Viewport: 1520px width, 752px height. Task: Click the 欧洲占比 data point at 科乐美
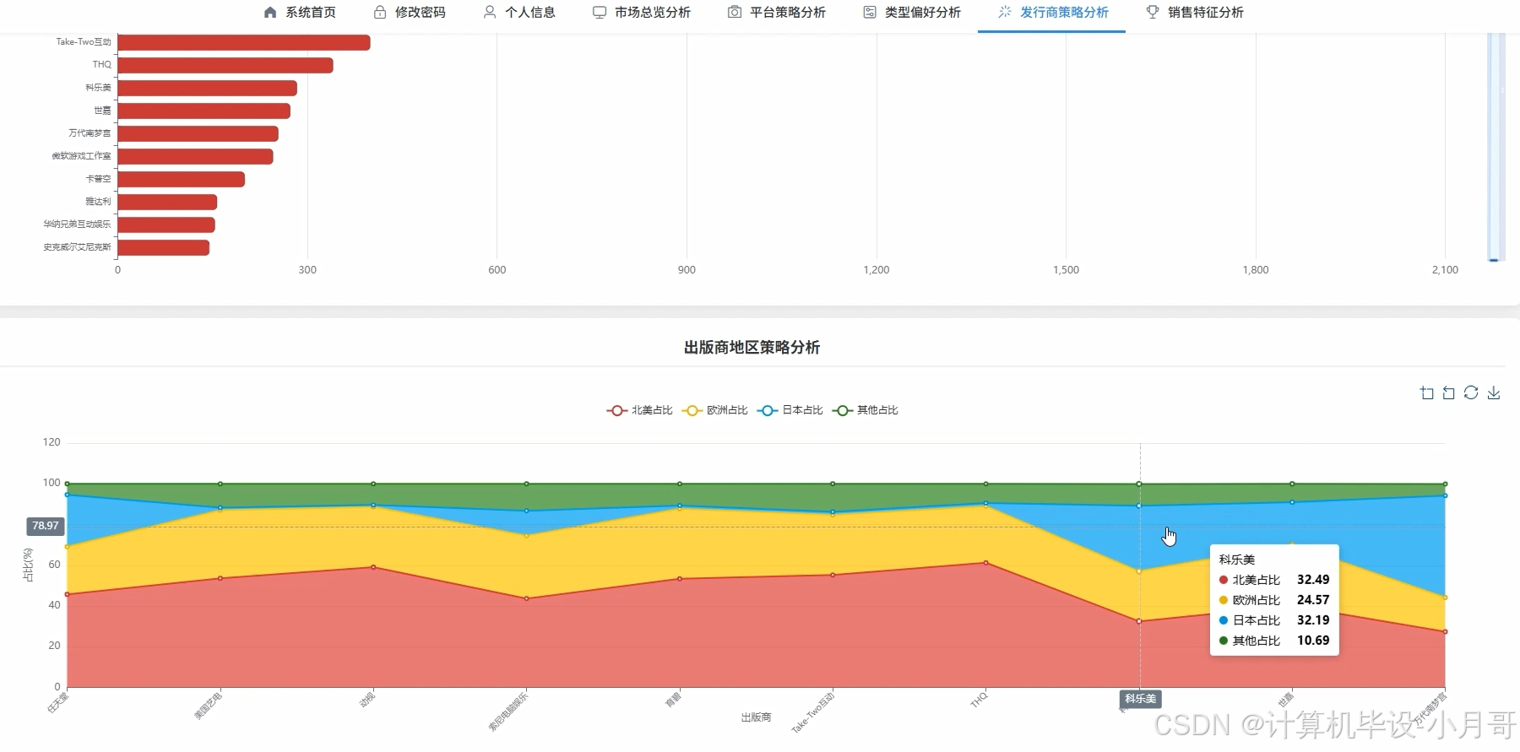[1139, 571]
